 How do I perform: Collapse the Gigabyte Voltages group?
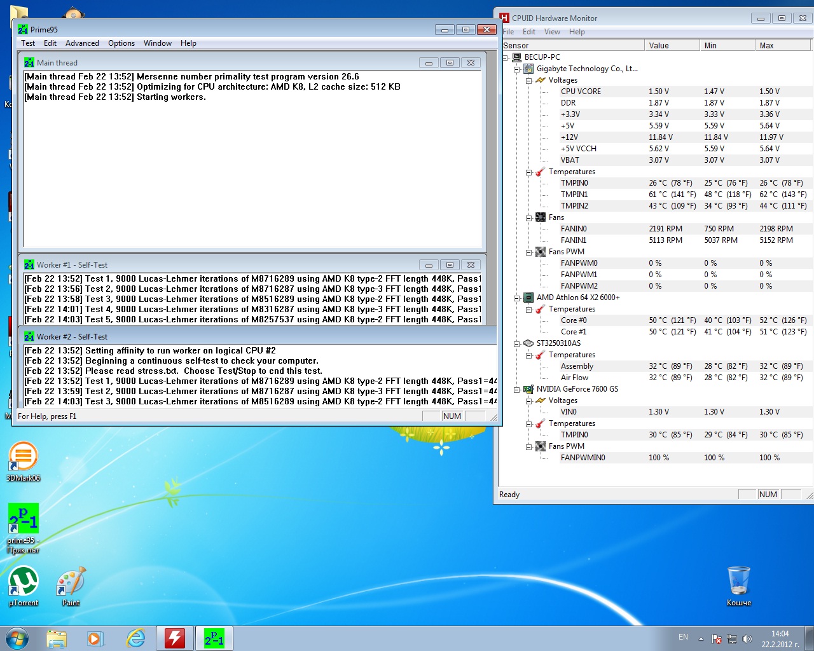528,80
